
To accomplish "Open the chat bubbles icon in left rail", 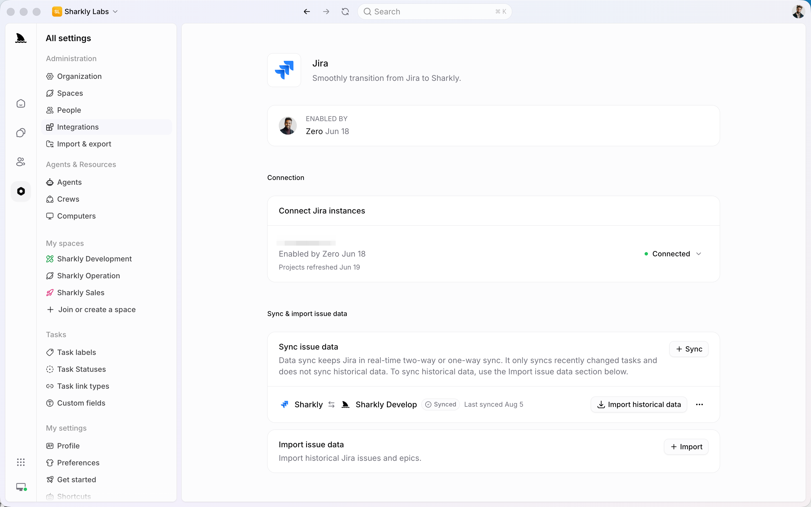I will click(21, 133).
